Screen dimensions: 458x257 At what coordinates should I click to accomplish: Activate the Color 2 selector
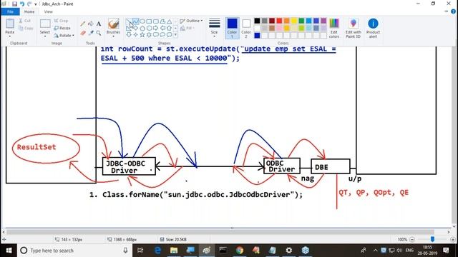coord(246,28)
